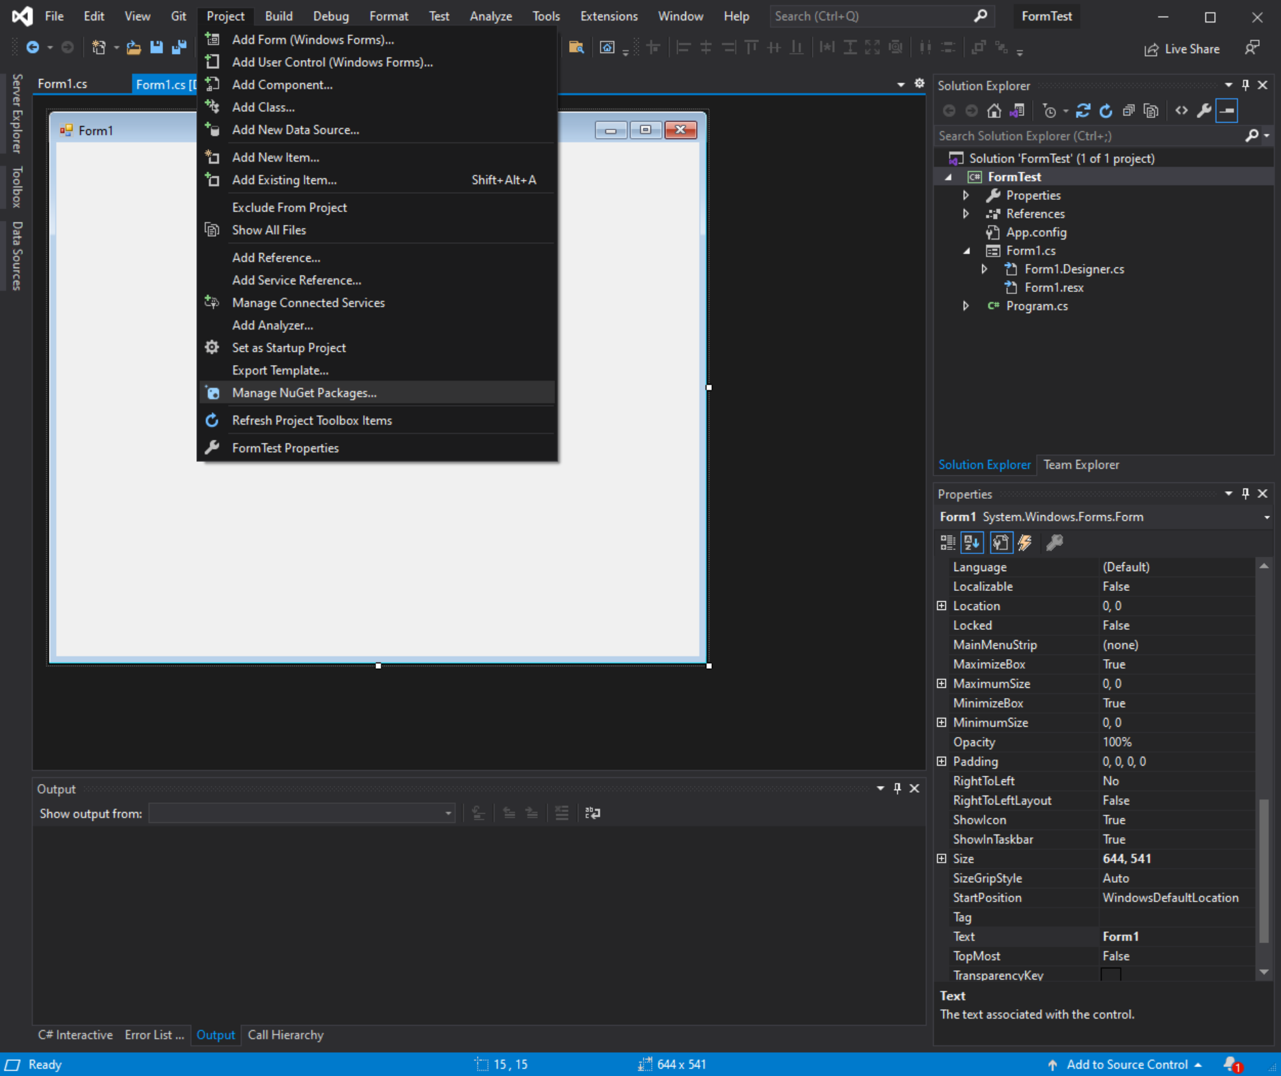Screen dimensions: 1281x1076
Task: Expand the References node
Action: (x=966, y=214)
